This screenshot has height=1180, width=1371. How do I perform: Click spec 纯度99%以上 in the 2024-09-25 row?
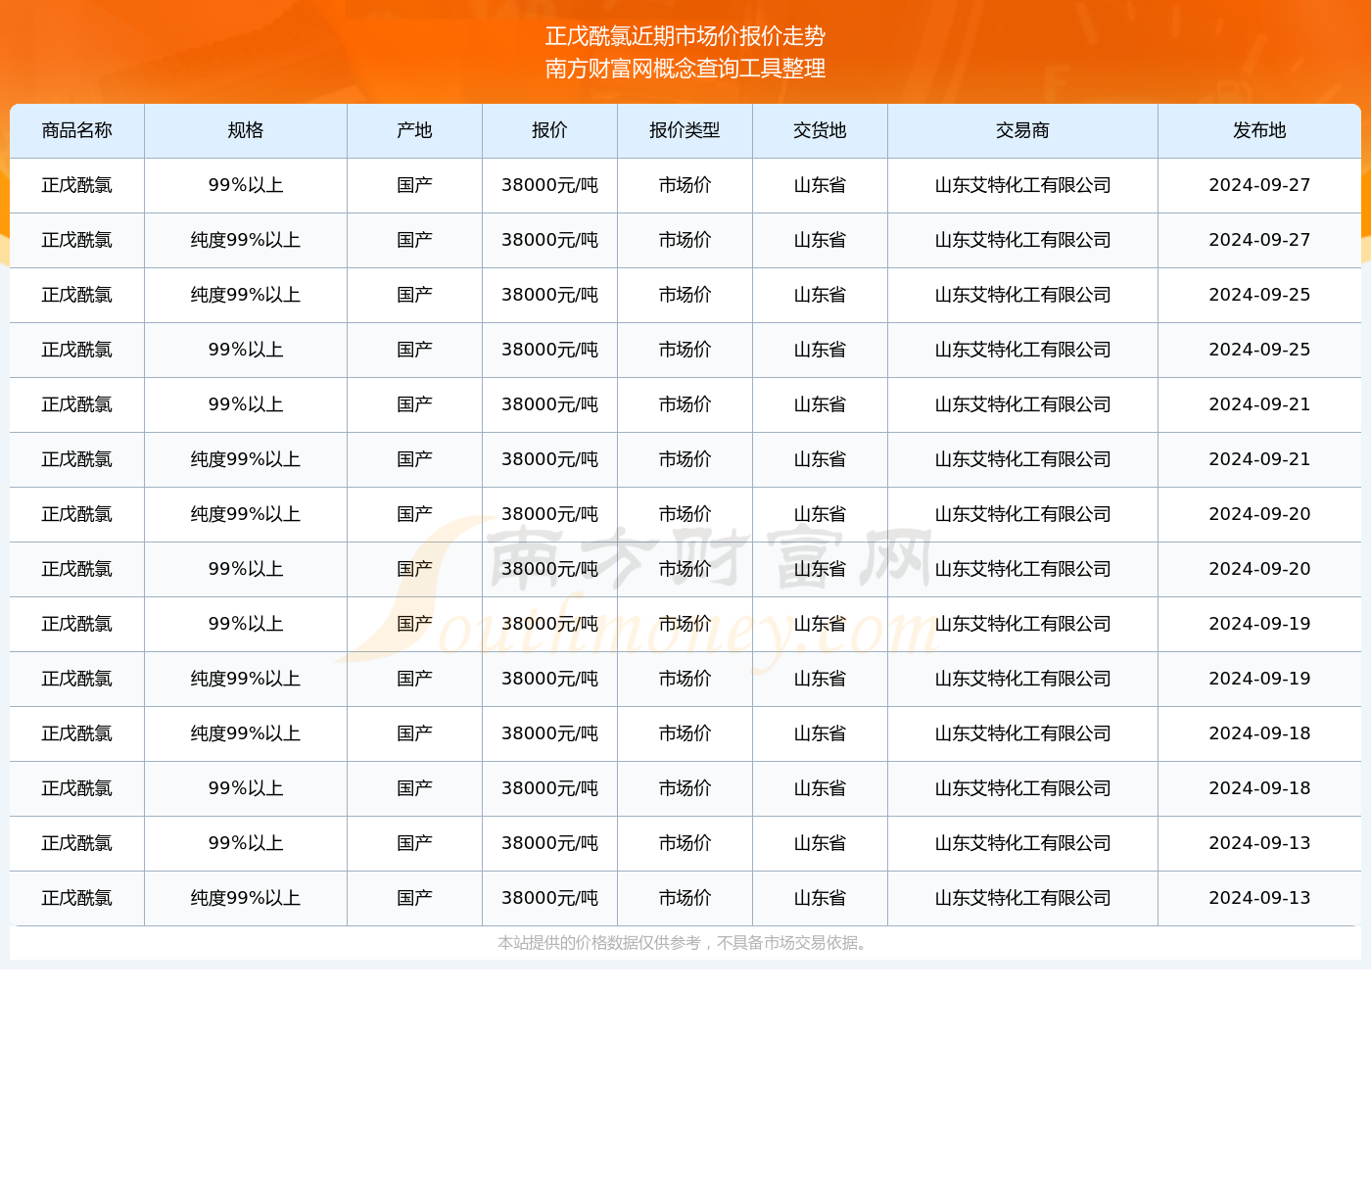(246, 295)
